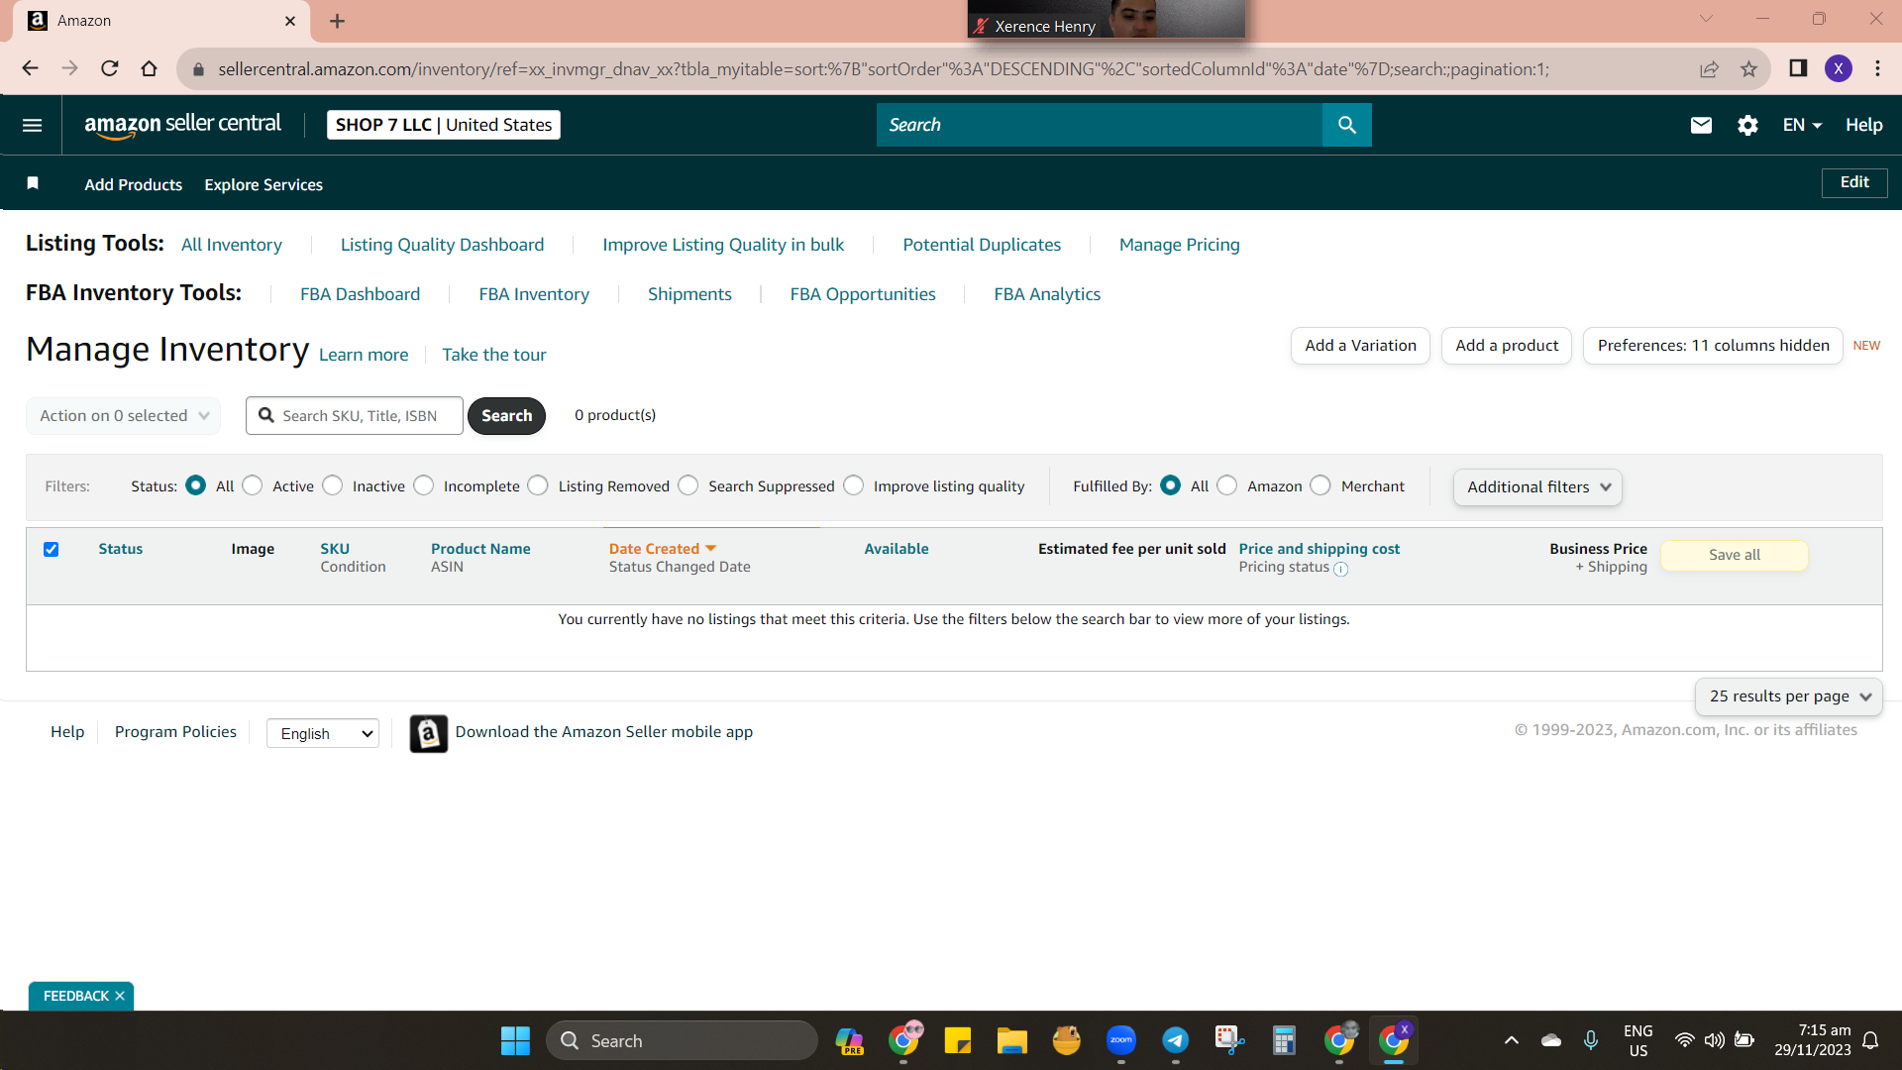Select the Improve listing quality filter
The image size is (1902, 1070).
tap(854, 485)
